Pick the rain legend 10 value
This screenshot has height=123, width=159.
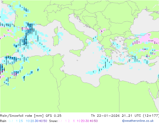pos(28,121)
